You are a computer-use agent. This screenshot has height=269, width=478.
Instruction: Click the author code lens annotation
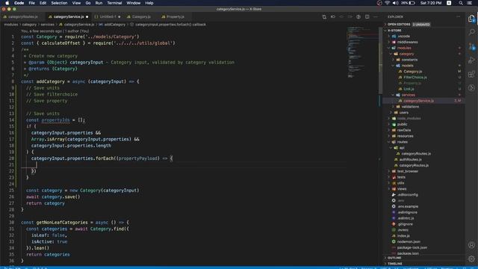(55, 31)
